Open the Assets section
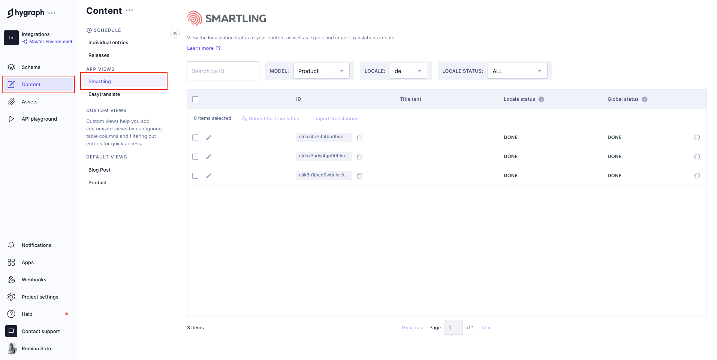 pos(30,102)
